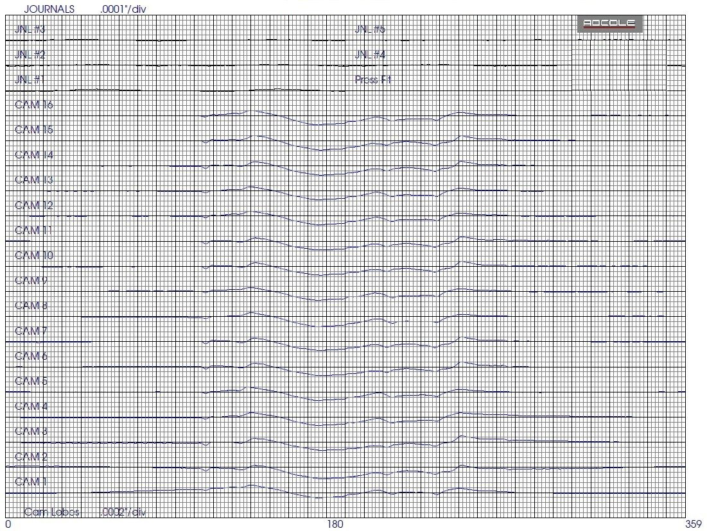Select the CAM 8 trace label
The image size is (707, 531).
[31, 306]
